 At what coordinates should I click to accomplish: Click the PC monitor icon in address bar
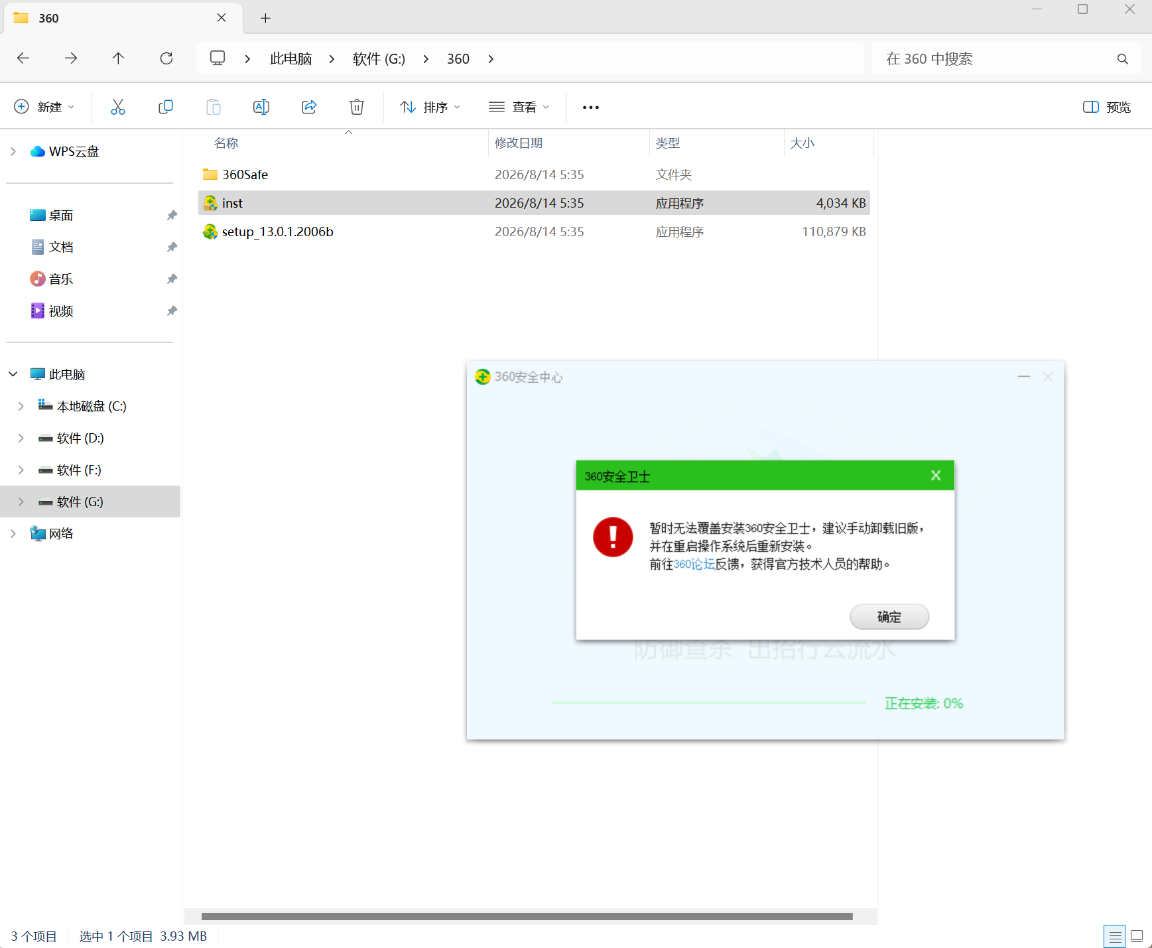pyautogui.click(x=218, y=58)
